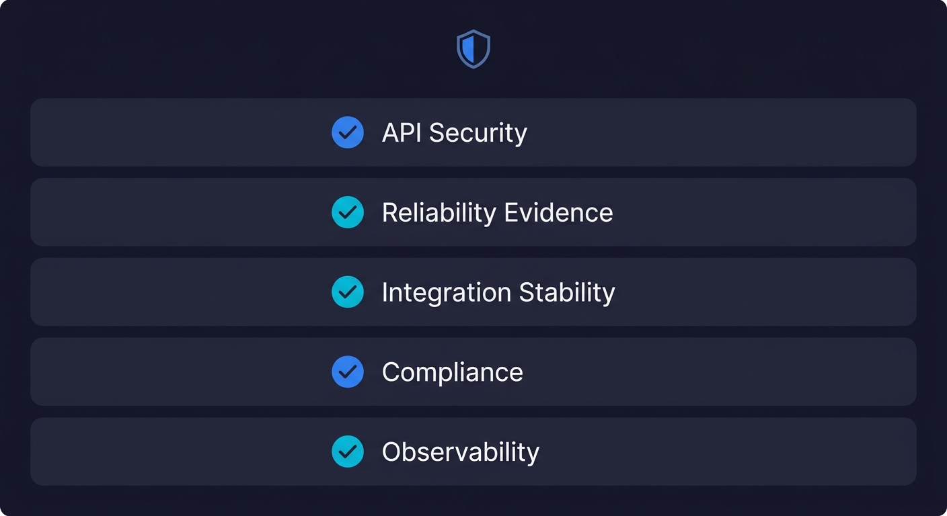Select the API Security label text
This screenshot has height=516, width=947.
tap(454, 133)
